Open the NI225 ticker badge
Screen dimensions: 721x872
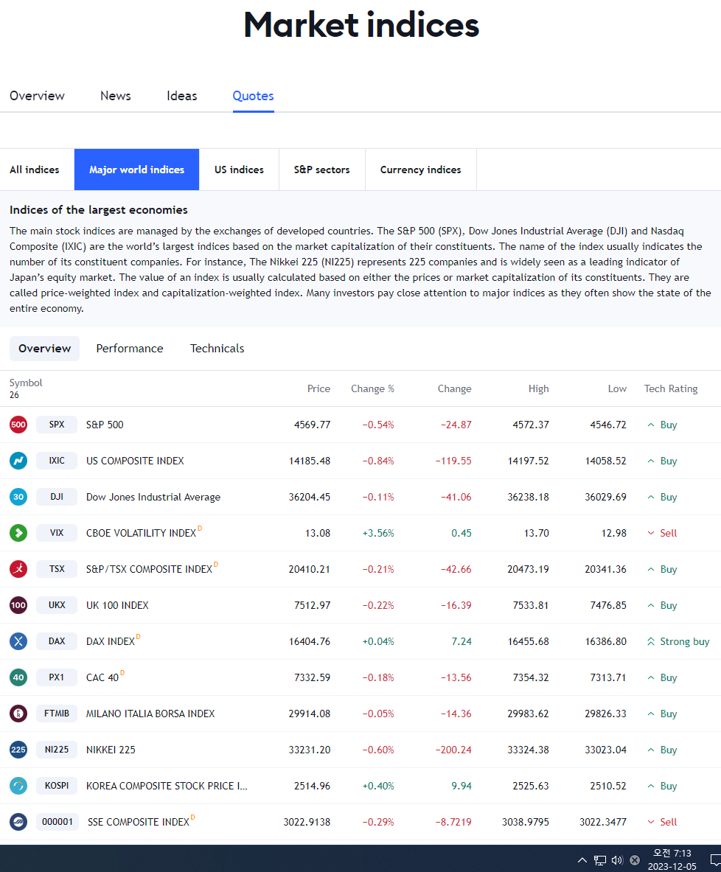57,750
